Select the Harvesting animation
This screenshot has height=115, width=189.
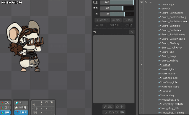click(x=168, y=95)
